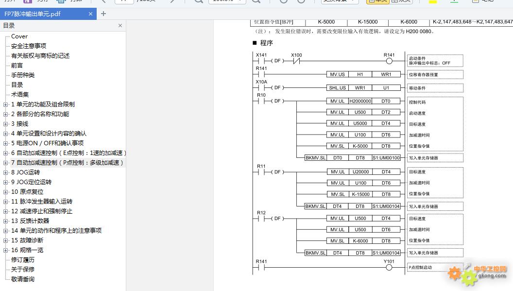Select bookmark 15 故障诊断
513x291 pixels.
click(27, 240)
